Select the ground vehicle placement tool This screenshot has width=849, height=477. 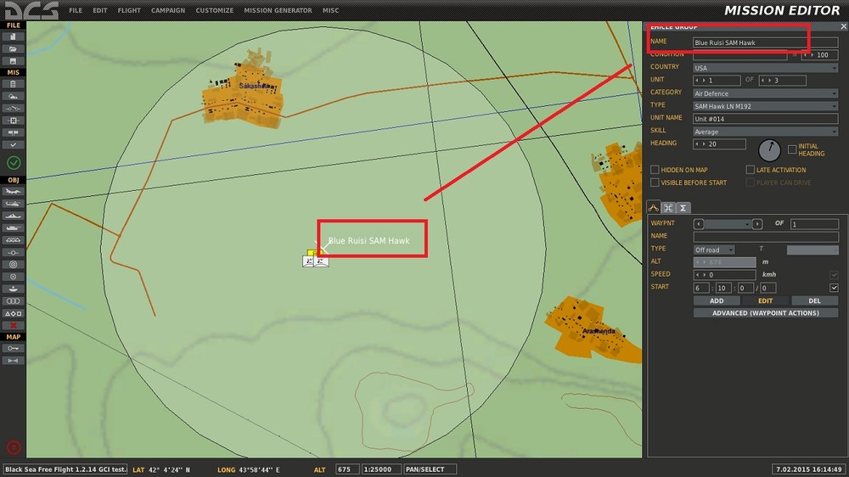coord(13,228)
